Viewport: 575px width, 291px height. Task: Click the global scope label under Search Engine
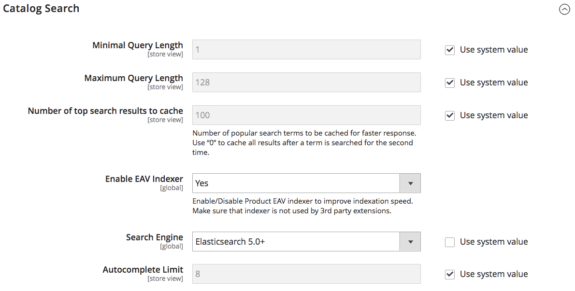click(172, 246)
